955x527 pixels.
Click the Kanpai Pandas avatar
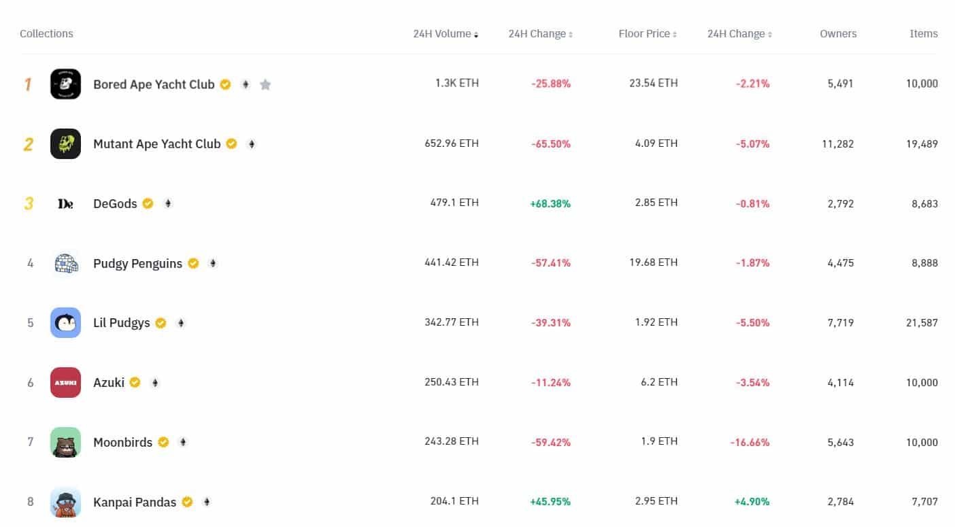point(65,502)
